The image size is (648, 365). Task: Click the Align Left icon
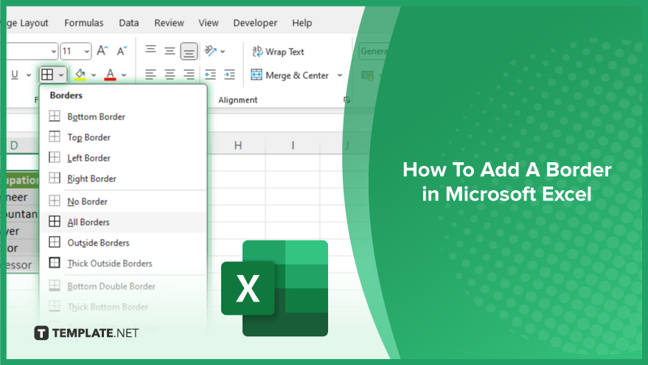click(151, 74)
